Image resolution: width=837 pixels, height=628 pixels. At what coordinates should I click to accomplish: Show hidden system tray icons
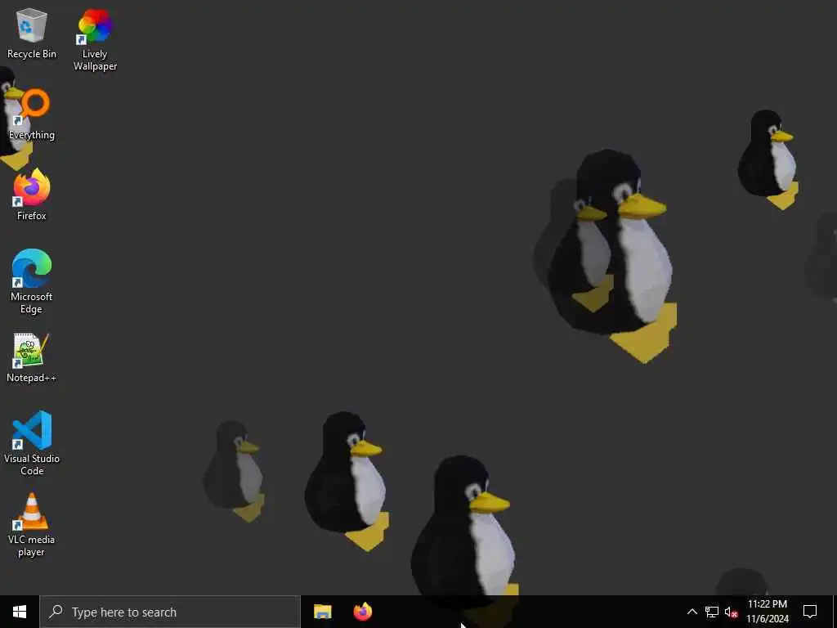coord(692,612)
